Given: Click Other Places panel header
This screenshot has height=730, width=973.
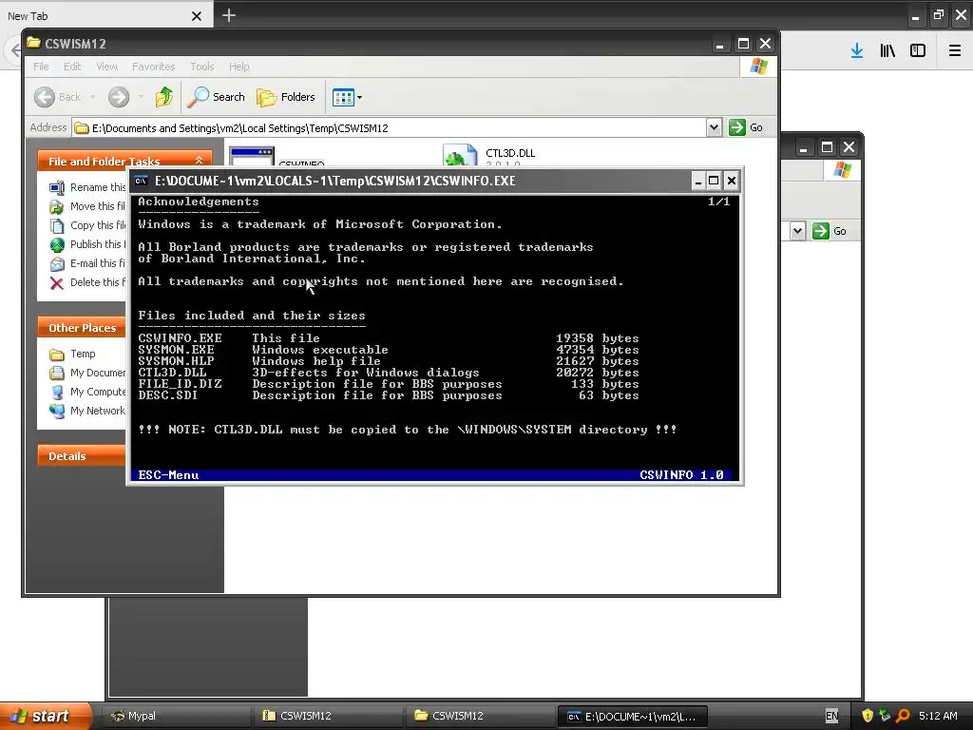Looking at the screenshot, I should pos(82,327).
